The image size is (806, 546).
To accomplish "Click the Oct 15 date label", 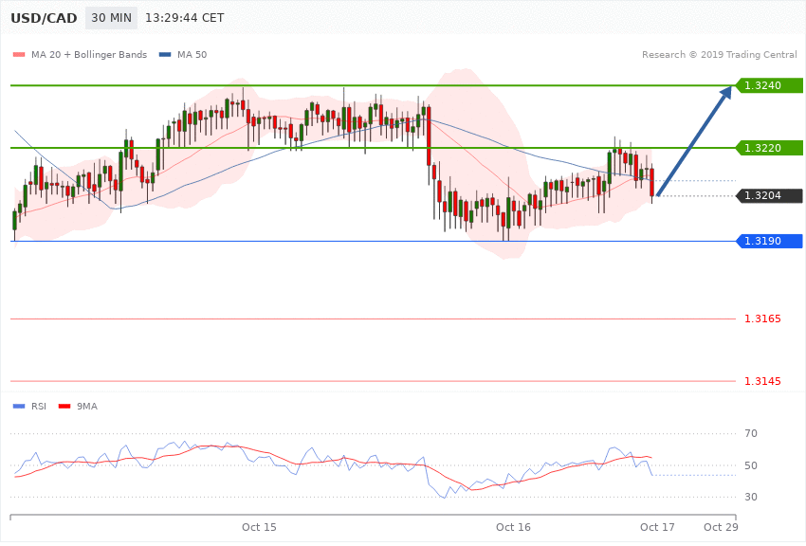I will [x=259, y=527].
